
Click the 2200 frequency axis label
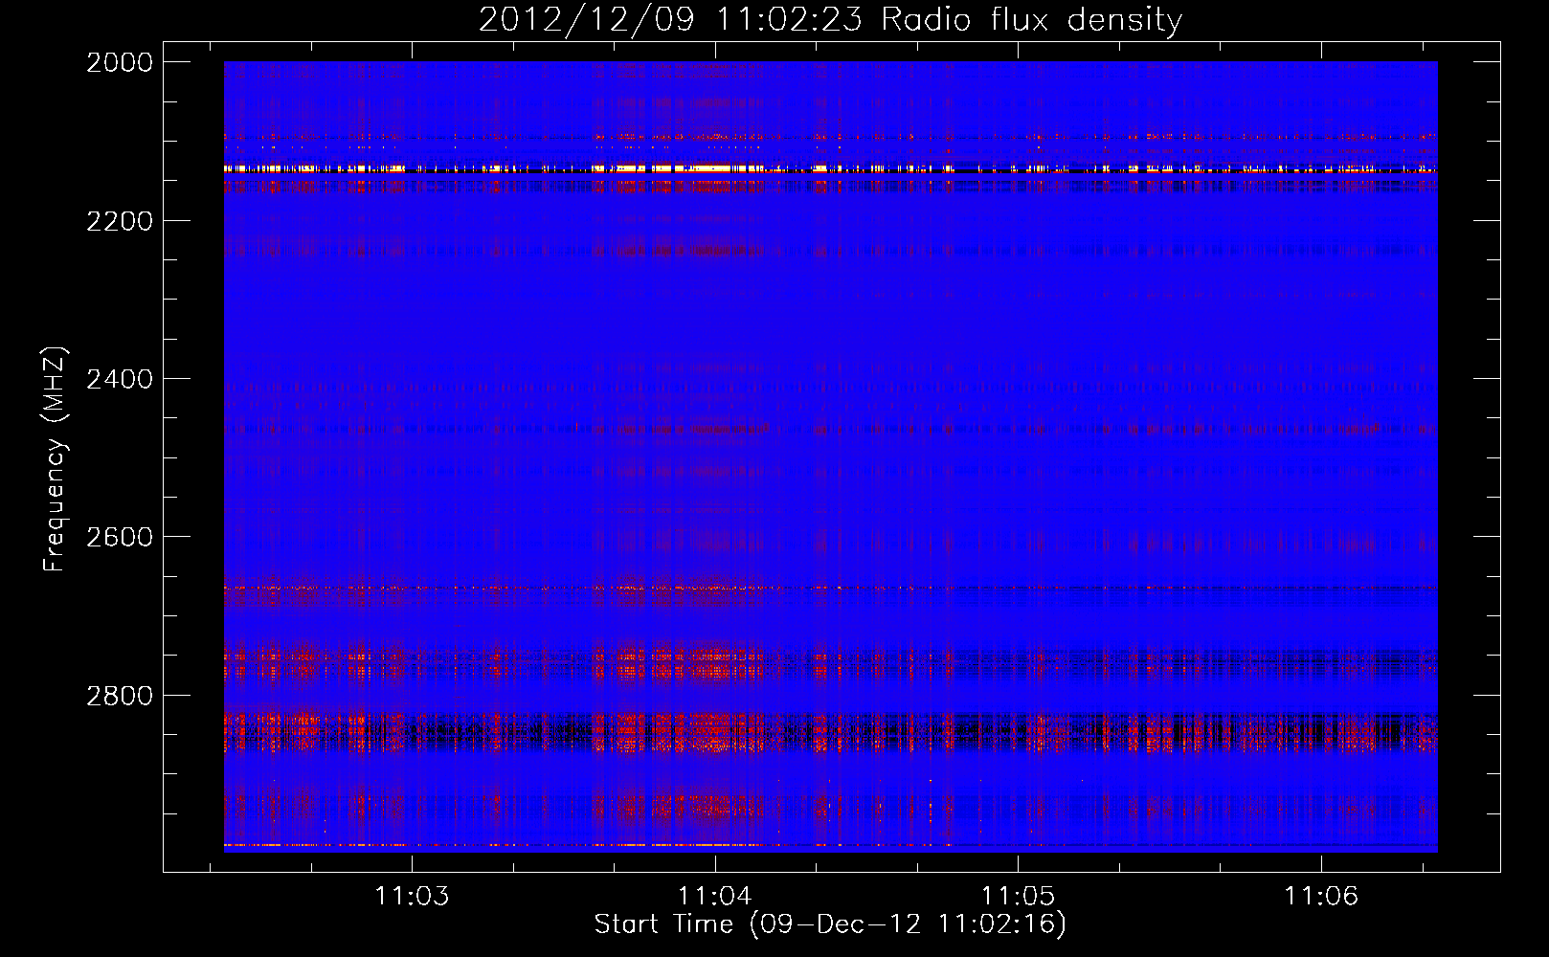120,221
